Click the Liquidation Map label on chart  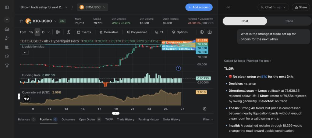(x=33, y=47)
